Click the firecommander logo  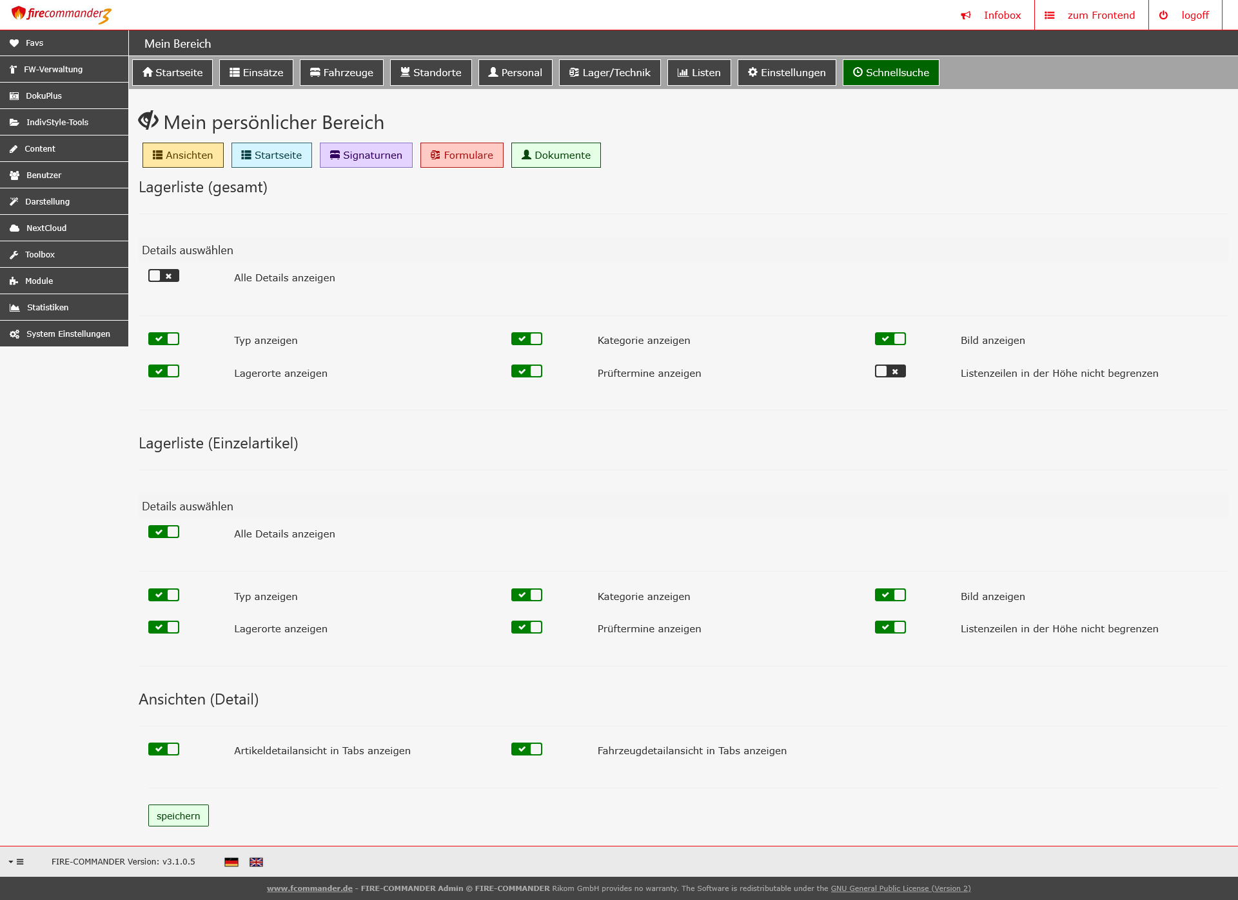[61, 14]
